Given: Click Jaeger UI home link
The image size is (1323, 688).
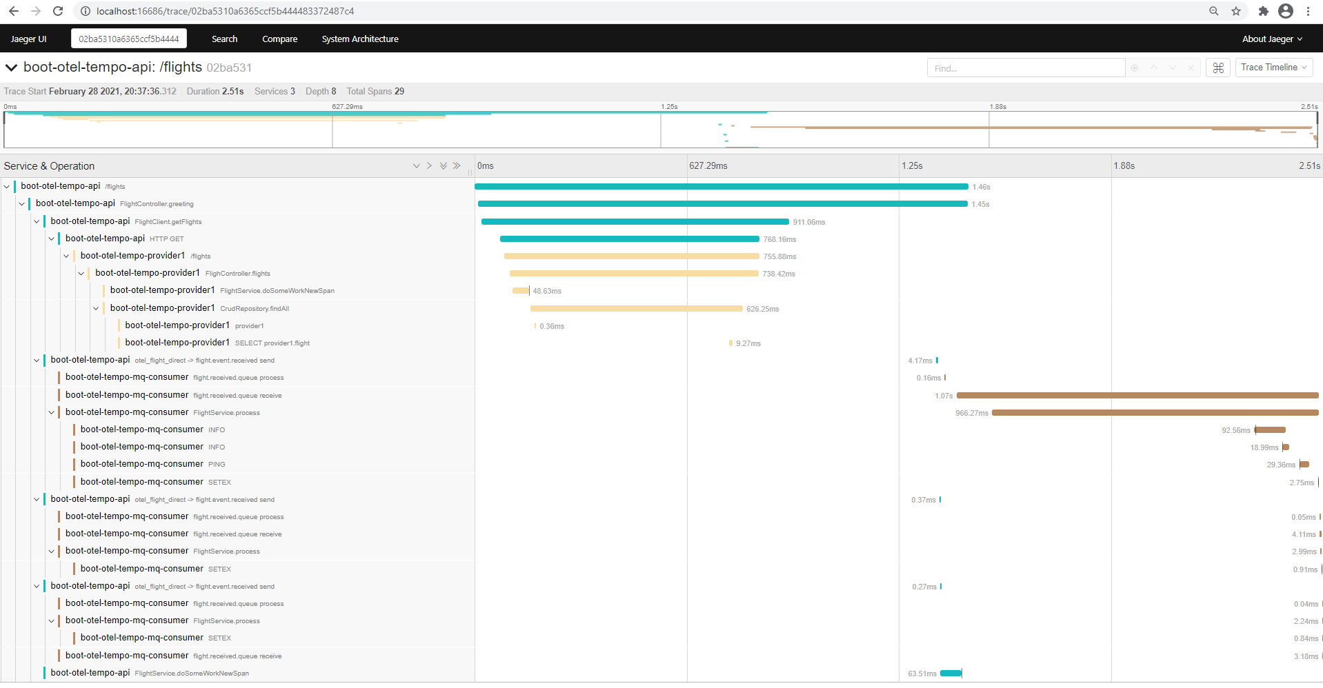Looking at the screenshot, I should 28,39.
